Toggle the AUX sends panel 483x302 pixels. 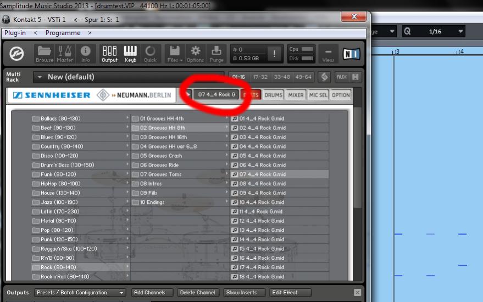coord(341,77)
